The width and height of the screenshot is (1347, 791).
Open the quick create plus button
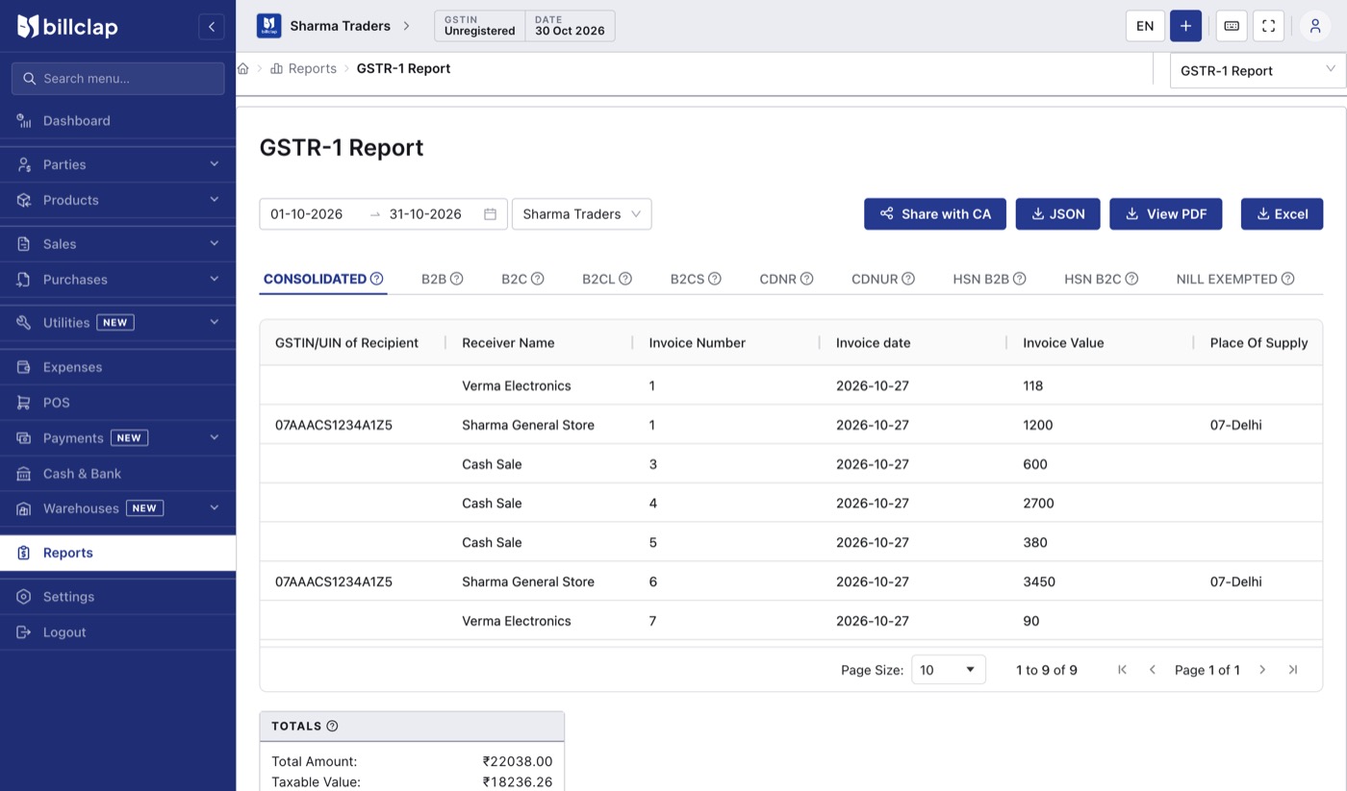click(x=1185, y=26)
